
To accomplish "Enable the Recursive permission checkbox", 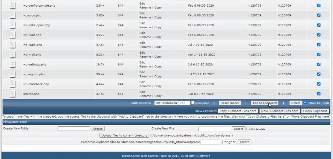I will pos(193,103).
